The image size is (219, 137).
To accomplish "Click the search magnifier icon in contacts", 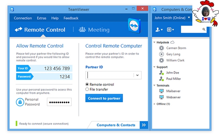I will (x=204, y=29).
